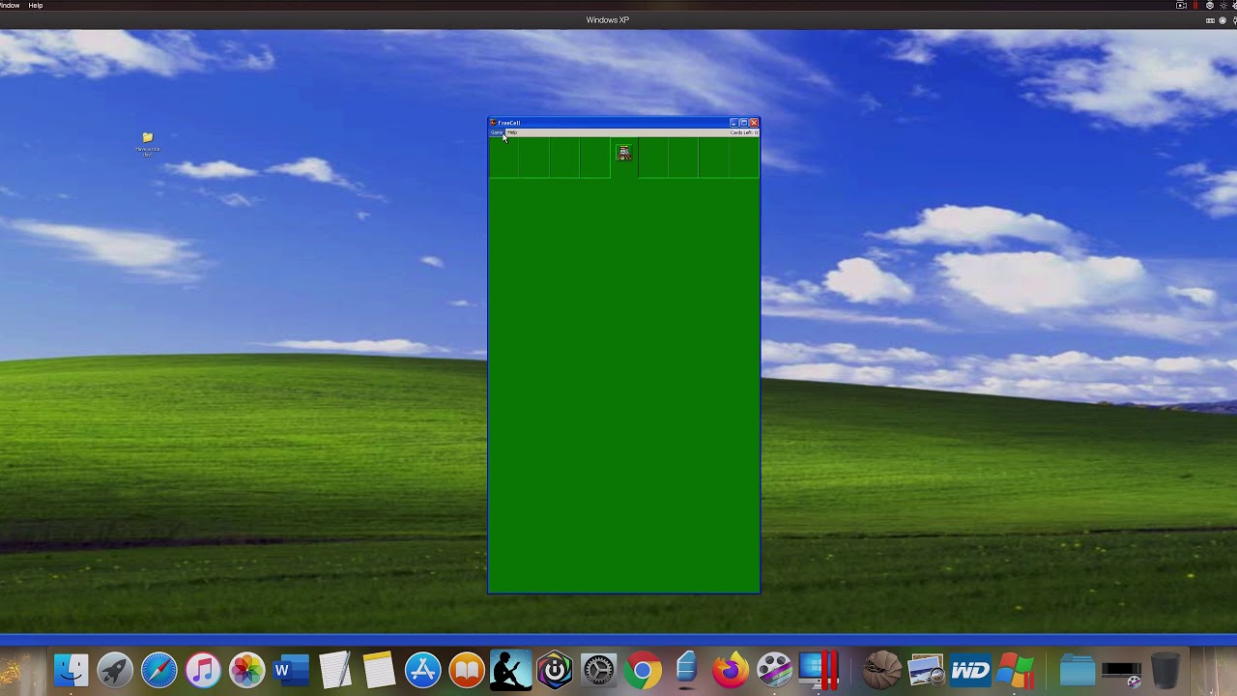Launch Safari from the dock

[x=159, y=670]
